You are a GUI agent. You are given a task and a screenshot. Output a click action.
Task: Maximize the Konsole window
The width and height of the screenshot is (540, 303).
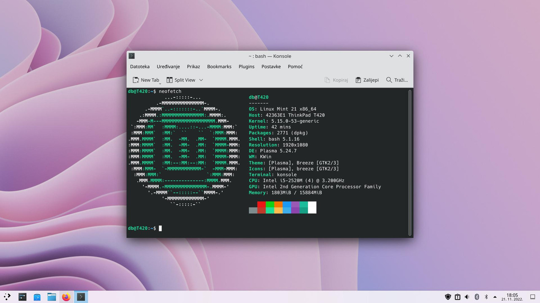click(400, 56)
